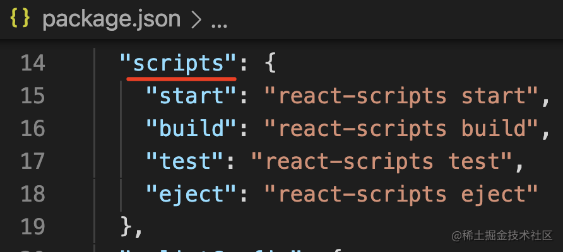
Task: Click the underlined "scripts" key
Action: (x=181, y=64)
